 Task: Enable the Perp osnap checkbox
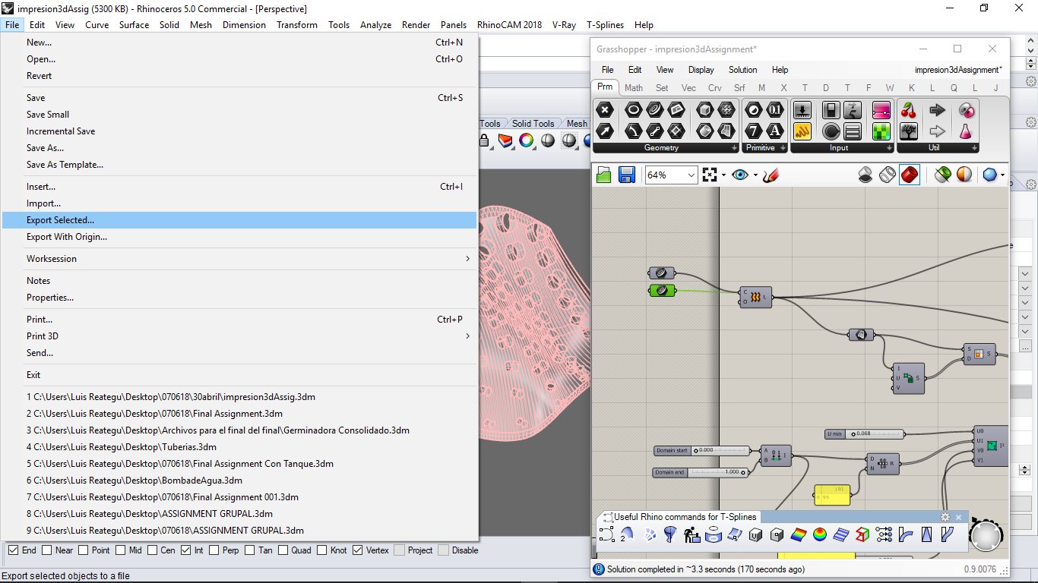[x=214, y=550]
